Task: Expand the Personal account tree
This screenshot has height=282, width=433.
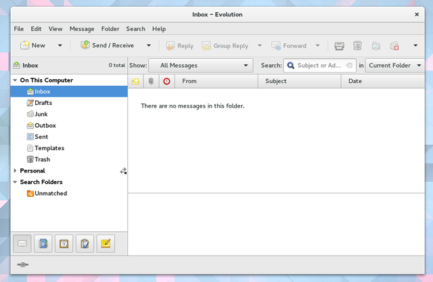Action: tap(15, 170)
